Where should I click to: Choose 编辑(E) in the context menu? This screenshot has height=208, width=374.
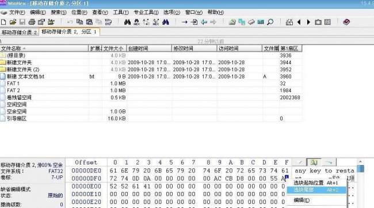click(316, 200)
